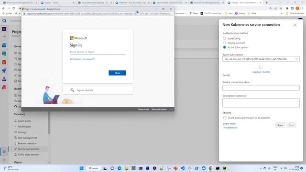Open the Pipelines hub icon in the left rail
Image resolution: width=306 pixels, height=172 pixels.
pos(4,70)
